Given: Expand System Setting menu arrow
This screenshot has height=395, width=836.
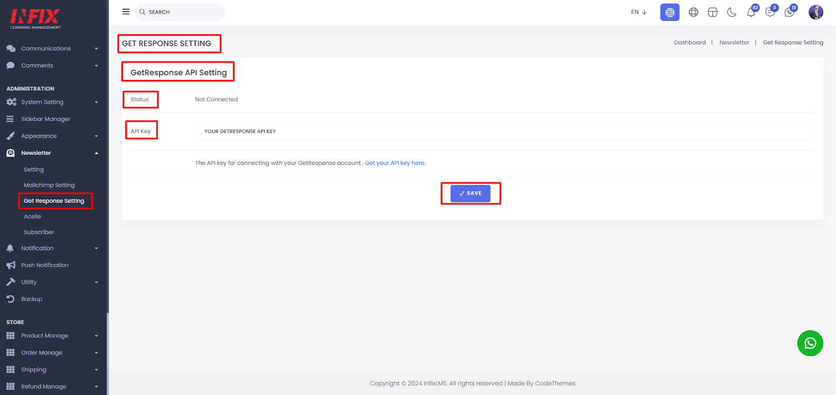Looking at the screenshot, I should [96, 102].
